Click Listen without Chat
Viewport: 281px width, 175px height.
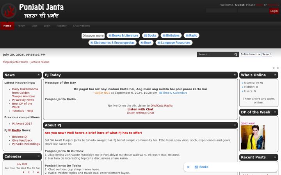[140, 113]
